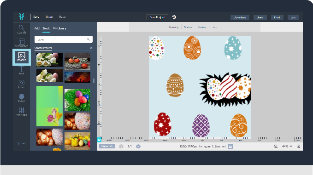Select red eggs in nest thumbnail

pos(77,61)
